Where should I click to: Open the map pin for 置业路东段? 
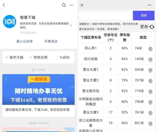point(150,92)
